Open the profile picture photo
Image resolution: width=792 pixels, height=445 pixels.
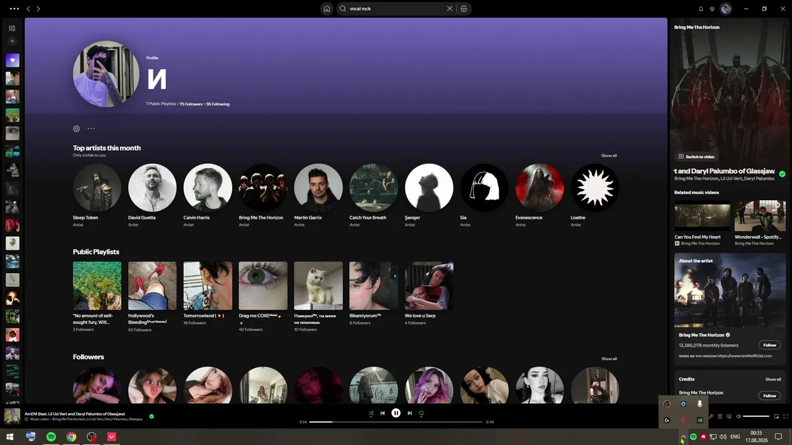tap(106, 74)
